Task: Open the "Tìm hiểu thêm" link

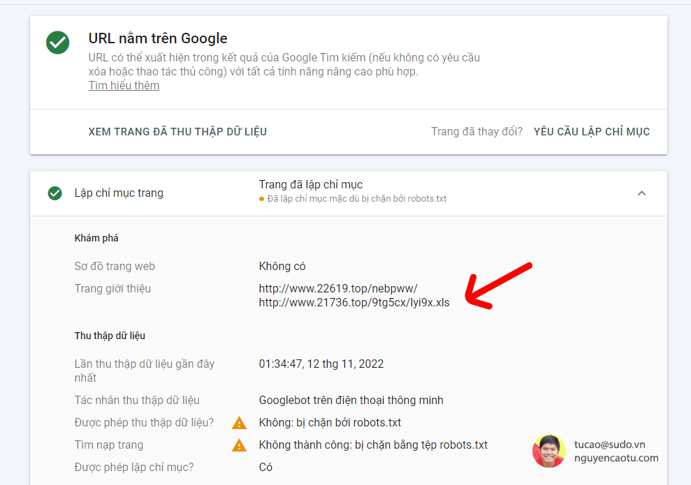Action: 124,85
